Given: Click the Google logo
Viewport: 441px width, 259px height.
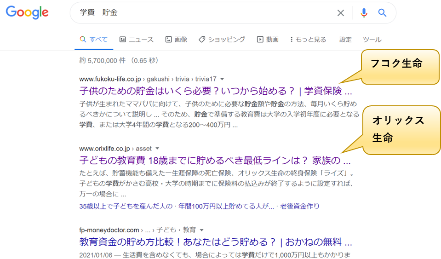Looking at the screenshot, I should pyautogui.click(x=27, y=13).
